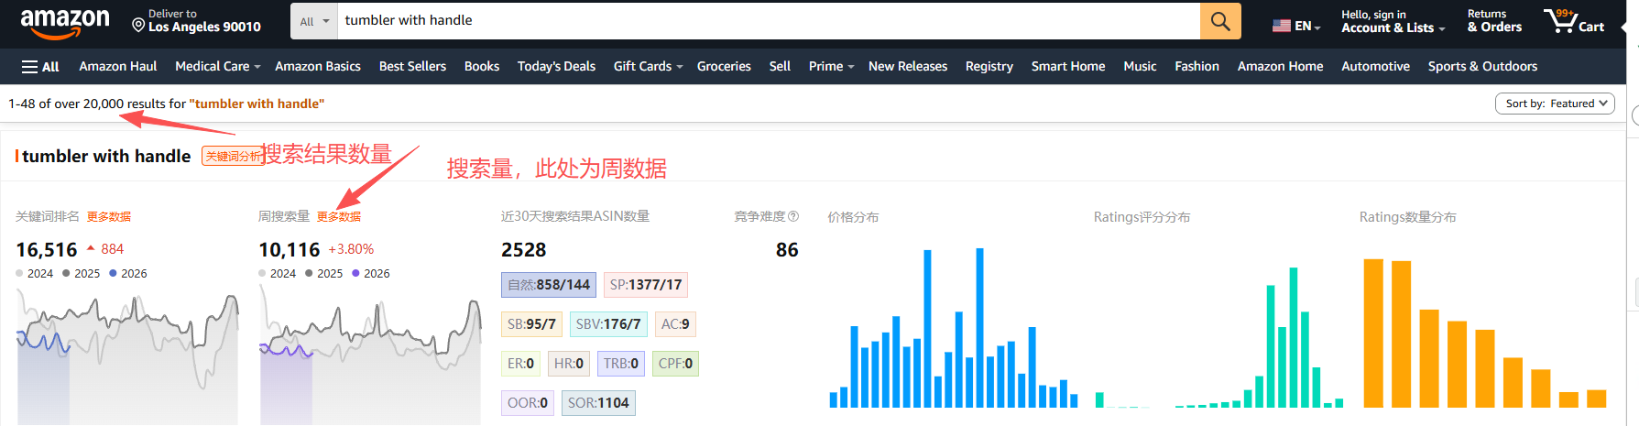This screenshot has width=1639, height=426.
Task: Expand the All search category dropdown
Action: [314, 21]
